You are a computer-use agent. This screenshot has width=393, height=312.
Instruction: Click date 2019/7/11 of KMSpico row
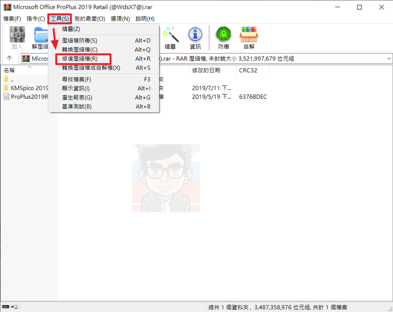tap(211, 88)
